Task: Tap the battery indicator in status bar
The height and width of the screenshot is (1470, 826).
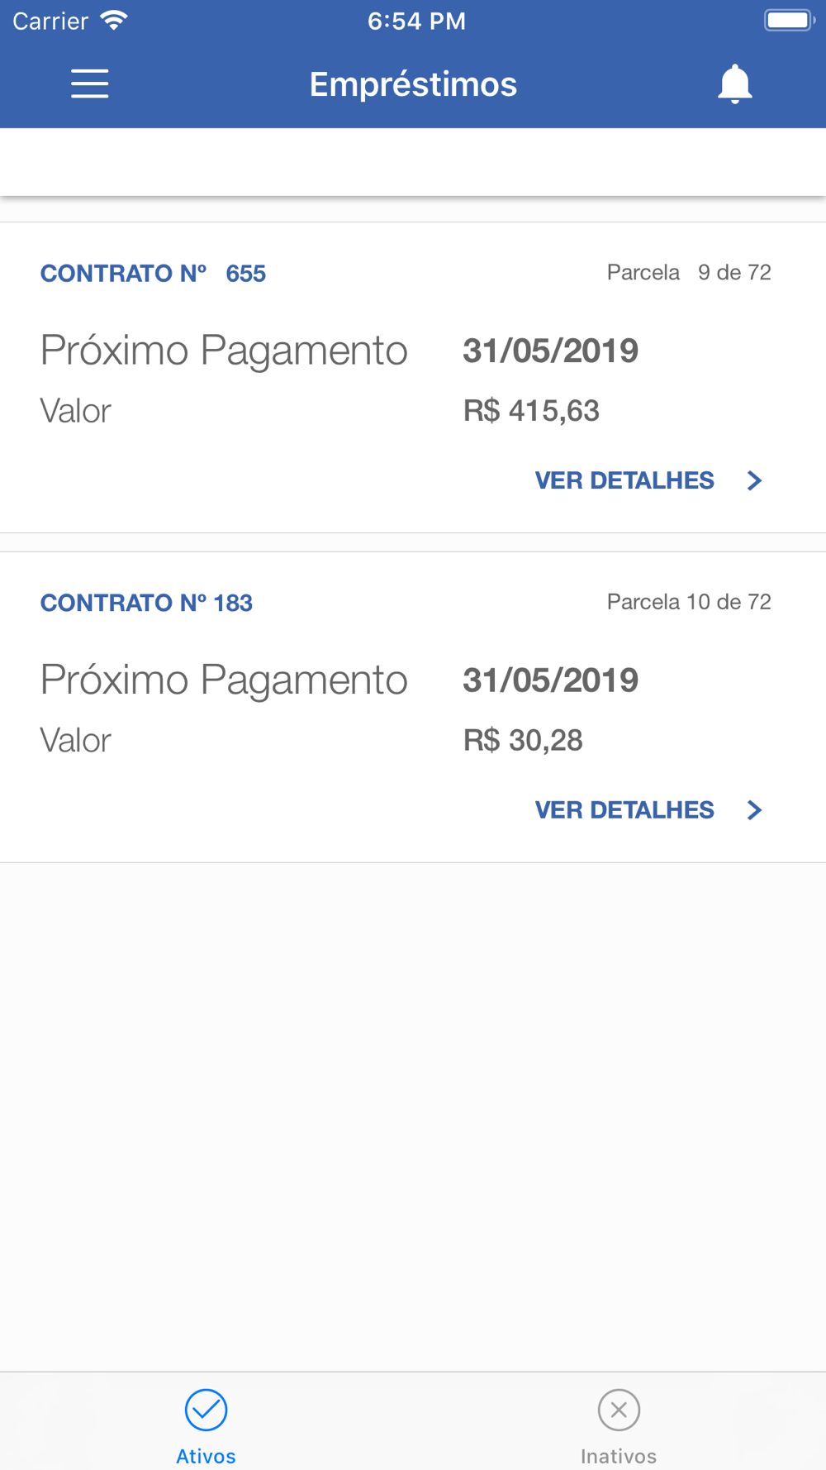Action: tap(789, 20)
